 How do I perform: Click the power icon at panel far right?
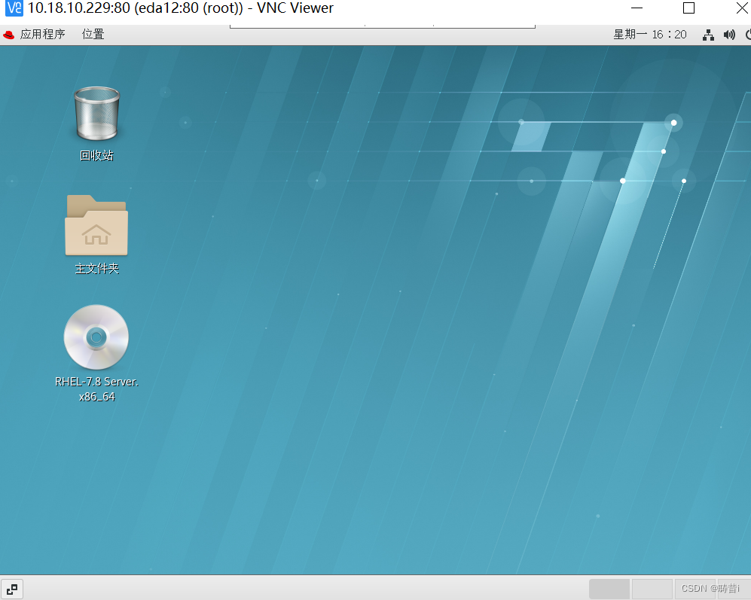click(x=748, y=34)
